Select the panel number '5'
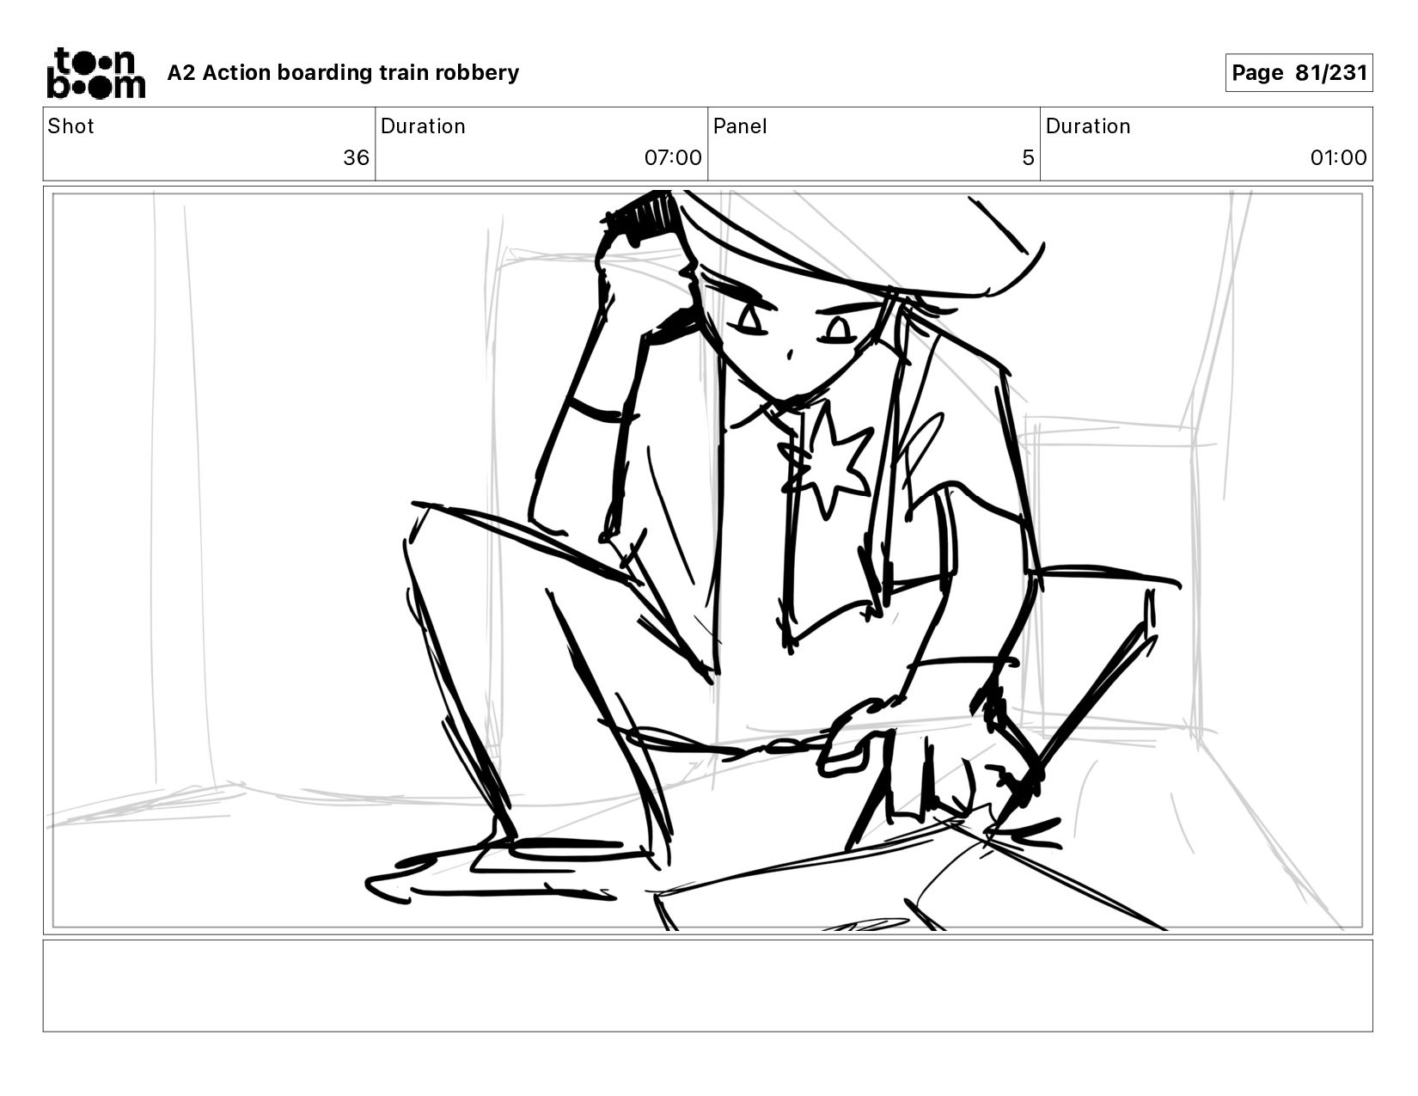The width and height of the screenshot is (1418, 1096). click(x=1028, y=157)
